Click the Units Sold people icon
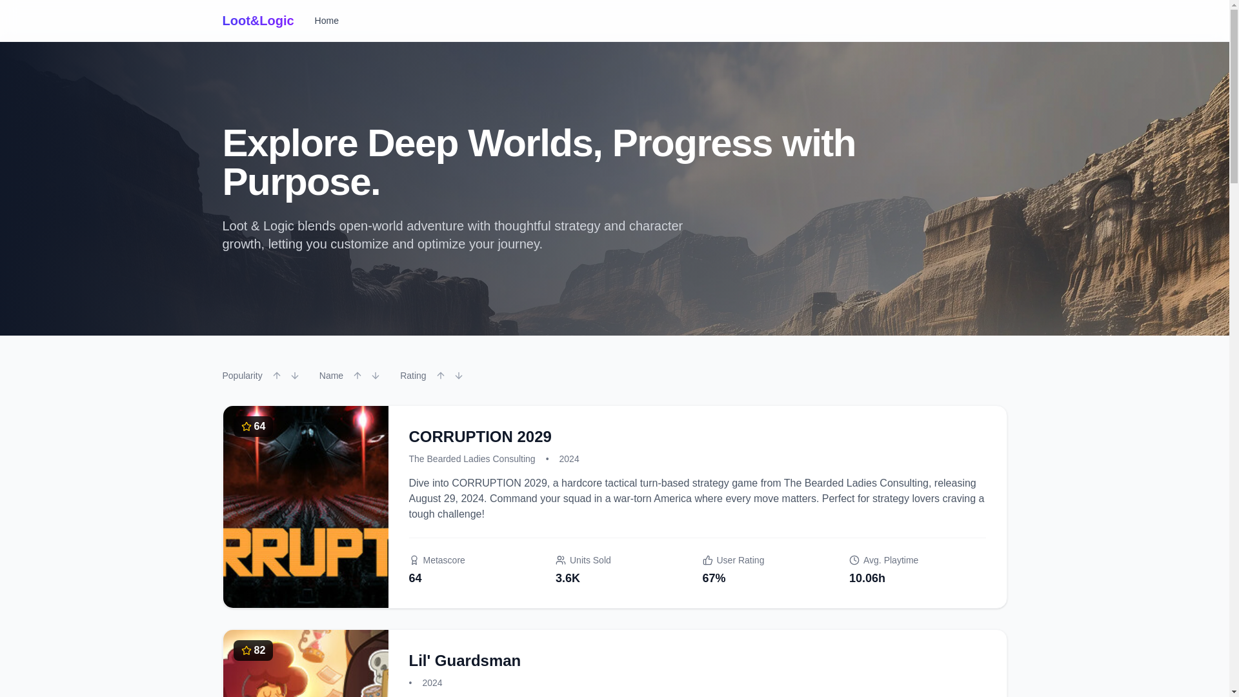The height and width of the screenshot is (697, 1239). click(561, 560)
